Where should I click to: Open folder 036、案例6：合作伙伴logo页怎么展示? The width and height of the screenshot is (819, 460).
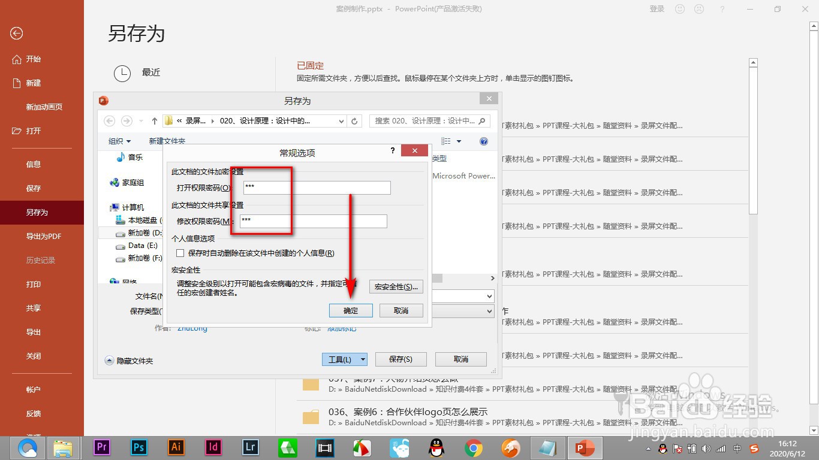tap(408, 412)
